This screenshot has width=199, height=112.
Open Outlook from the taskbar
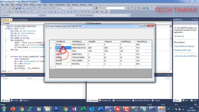pos(91,109)
